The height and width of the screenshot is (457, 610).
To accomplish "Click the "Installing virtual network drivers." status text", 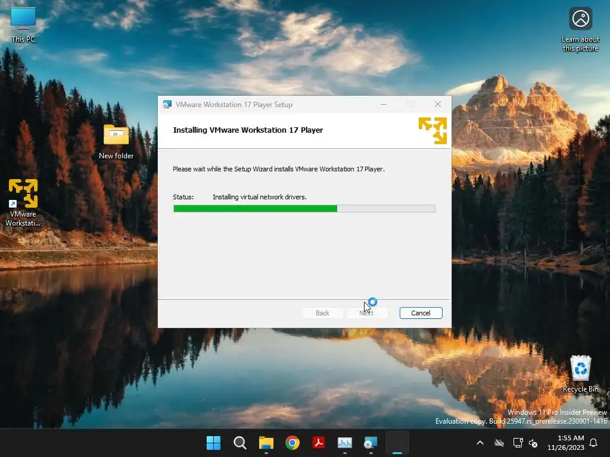I will 260,197.
